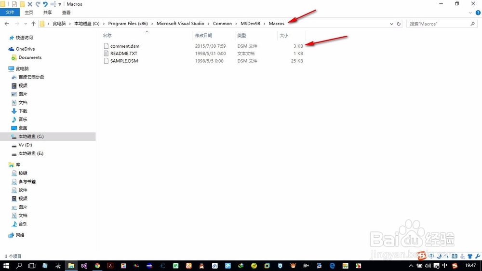Click the New Folder icon in quick access toolbar

click(22, 4)
